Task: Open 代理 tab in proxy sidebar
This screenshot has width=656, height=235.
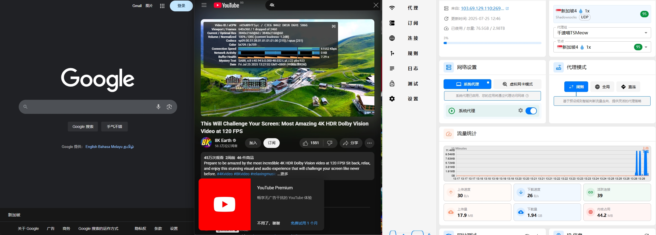Action: [x=409, y=8]
